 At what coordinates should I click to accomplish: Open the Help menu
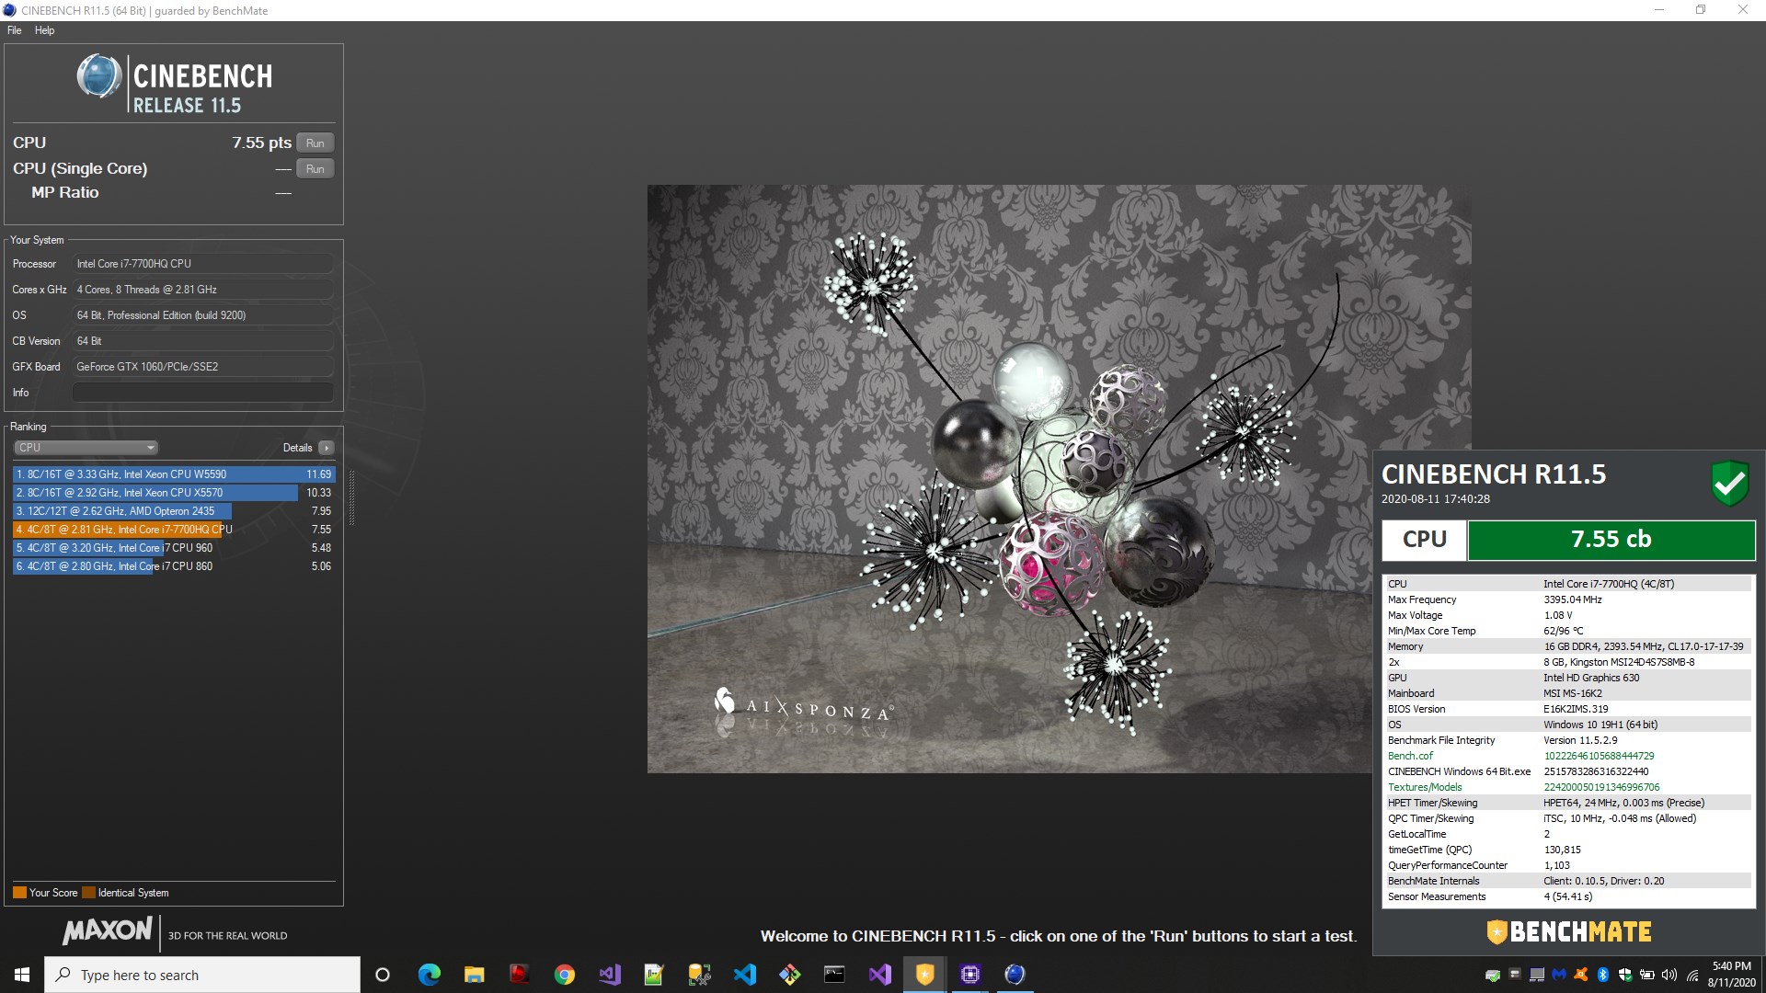44,30
